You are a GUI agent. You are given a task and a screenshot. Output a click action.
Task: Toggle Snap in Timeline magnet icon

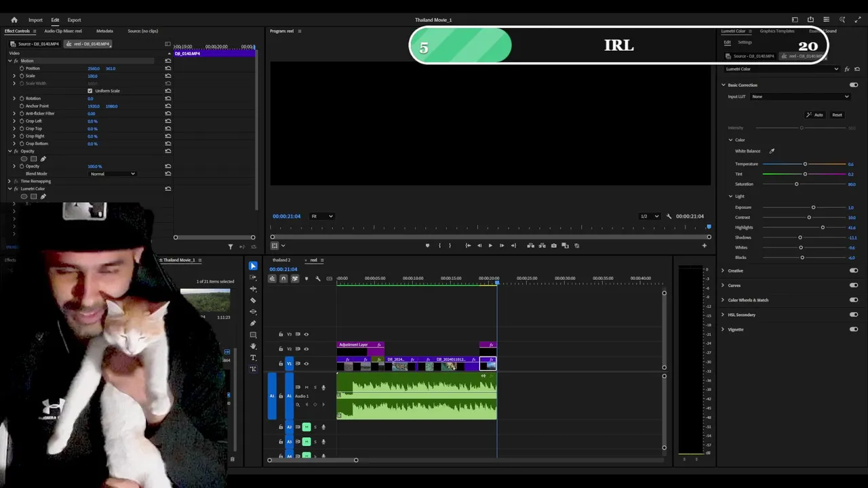(x=283, y=279)
